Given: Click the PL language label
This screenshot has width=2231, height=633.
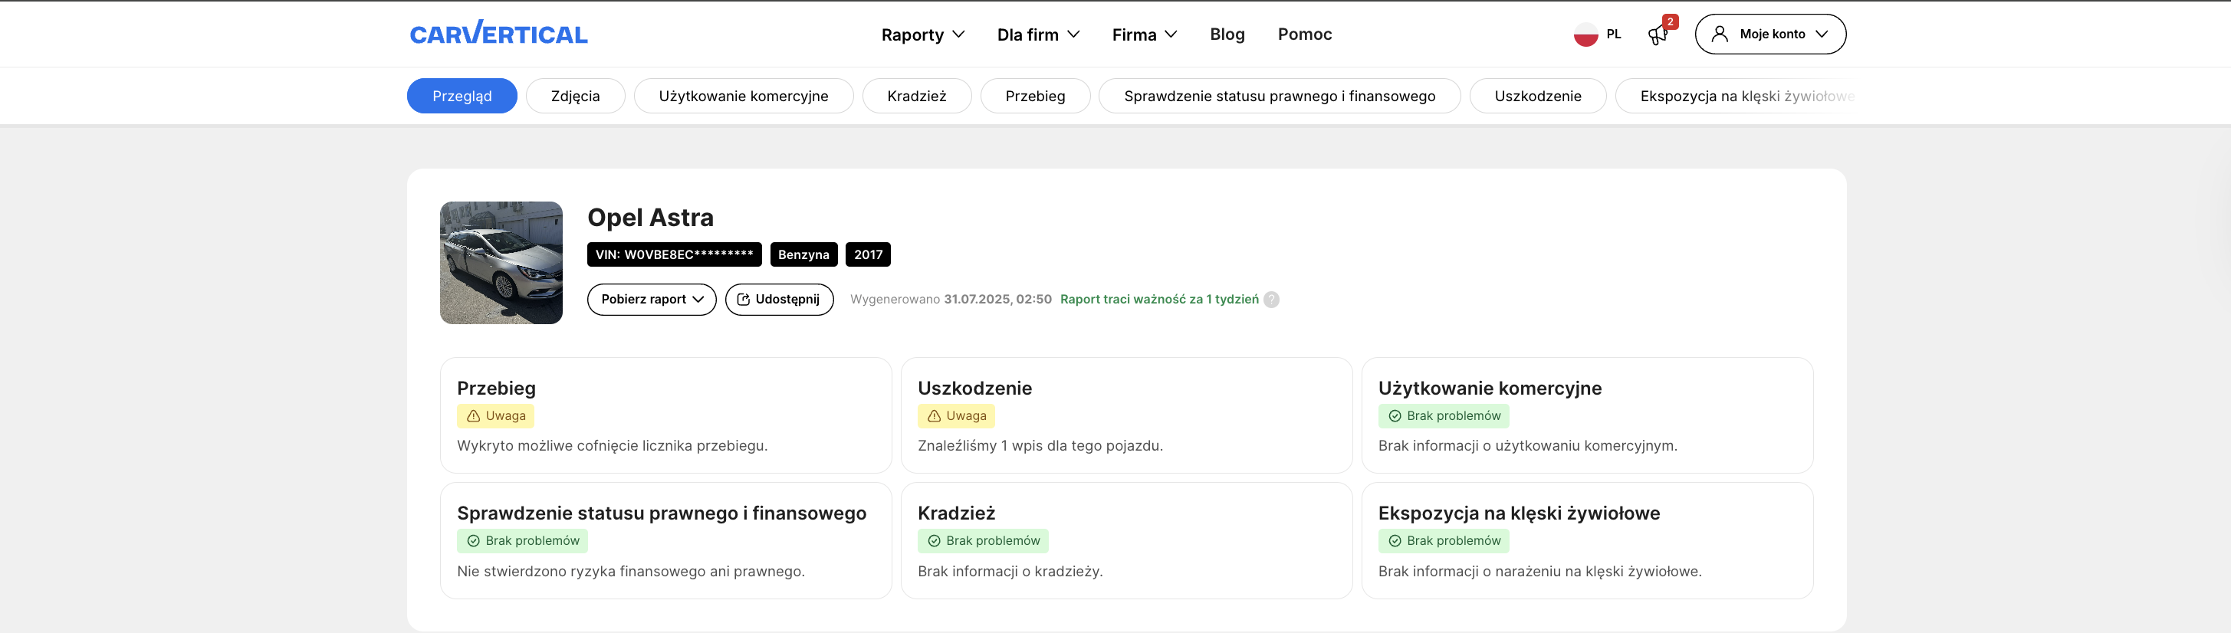Looking at the screenshot, I should click(x=1614, y=34).
